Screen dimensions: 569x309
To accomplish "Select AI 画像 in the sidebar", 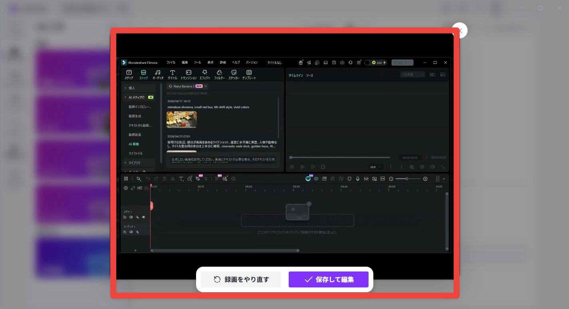I will 134,144.
